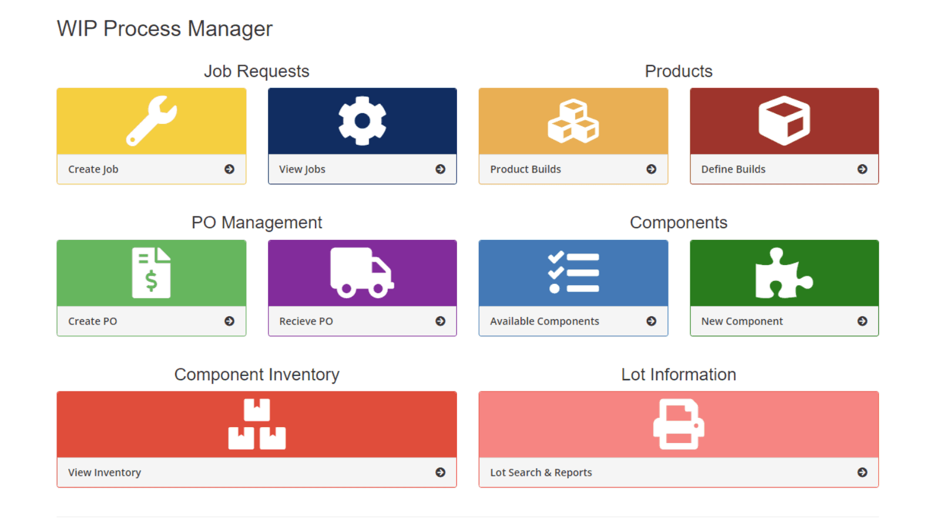
Task: Click the arrow button on the Create Job tile
Action: [229, 169]
